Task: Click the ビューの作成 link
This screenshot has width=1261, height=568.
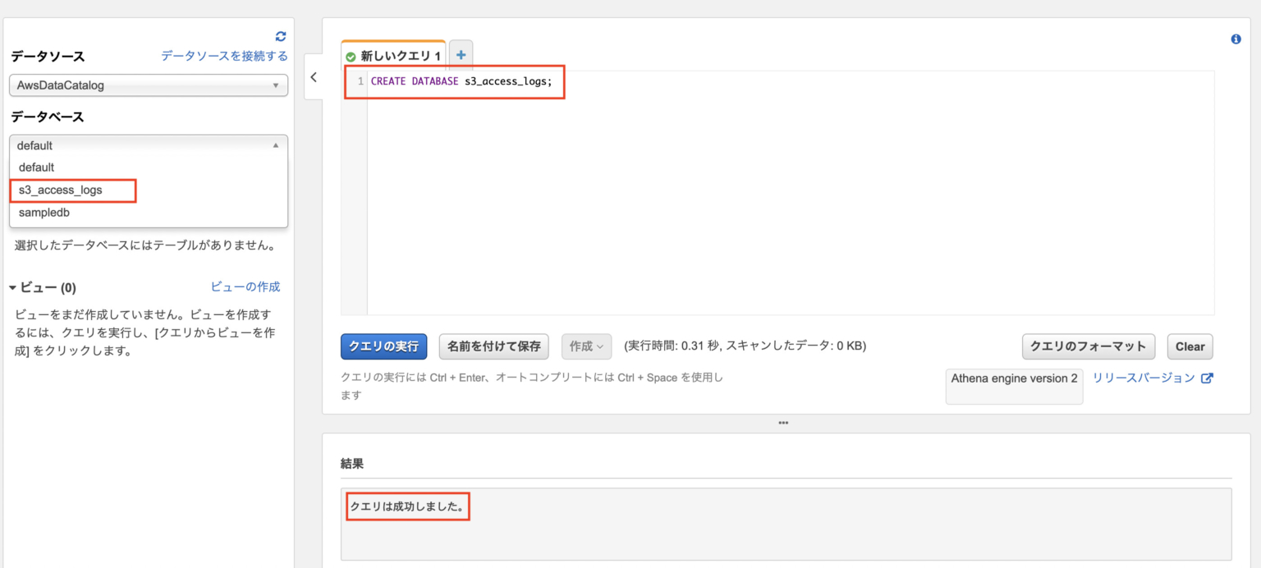Action: coord(245,286)
